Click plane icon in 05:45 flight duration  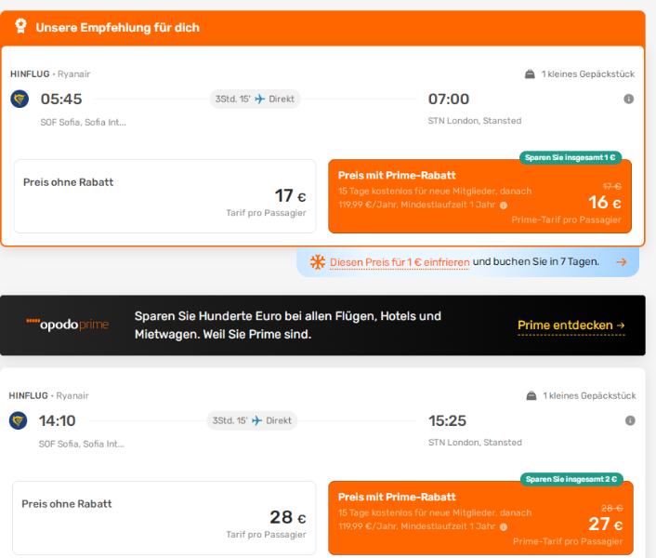pos(260,100)
